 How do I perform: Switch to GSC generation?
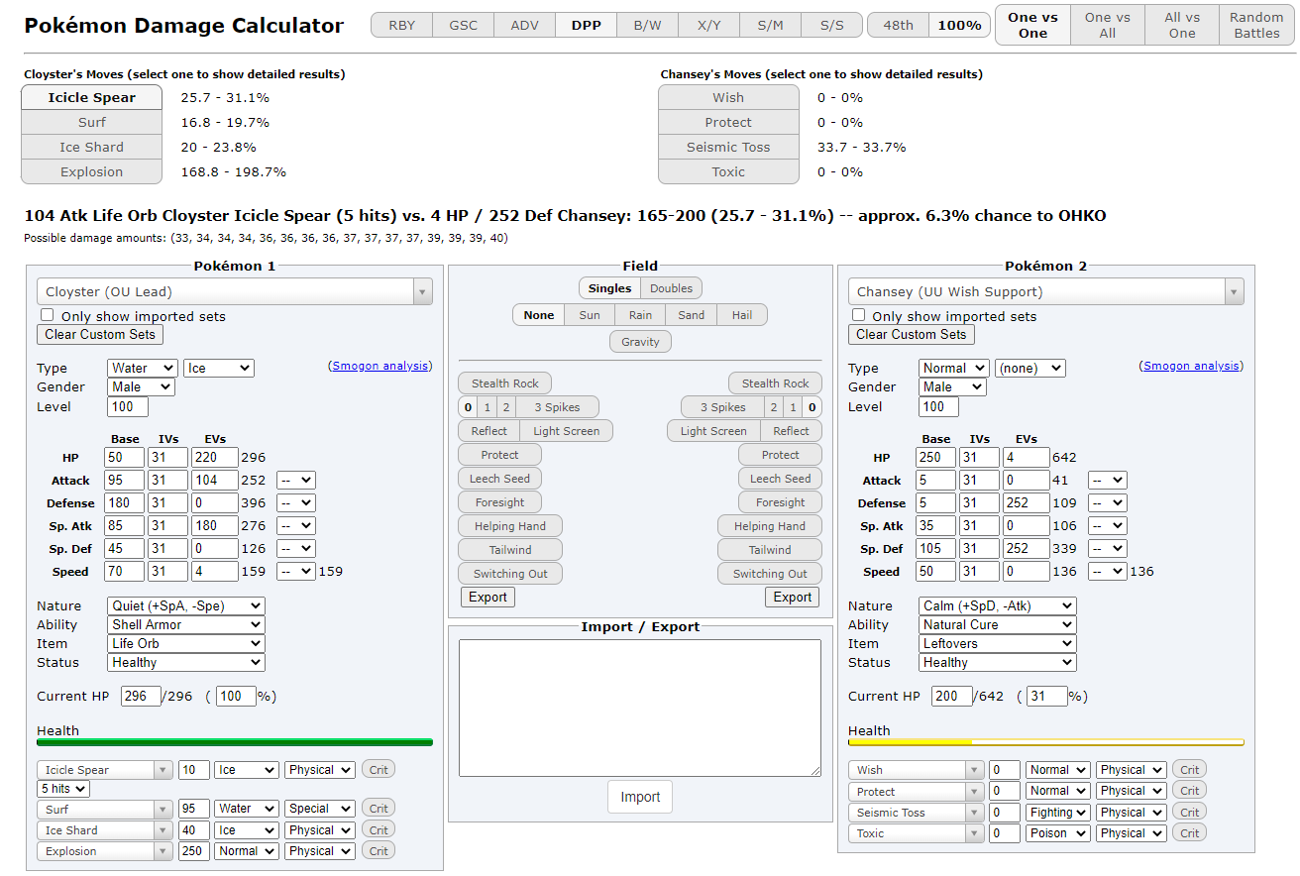(463, 26)
